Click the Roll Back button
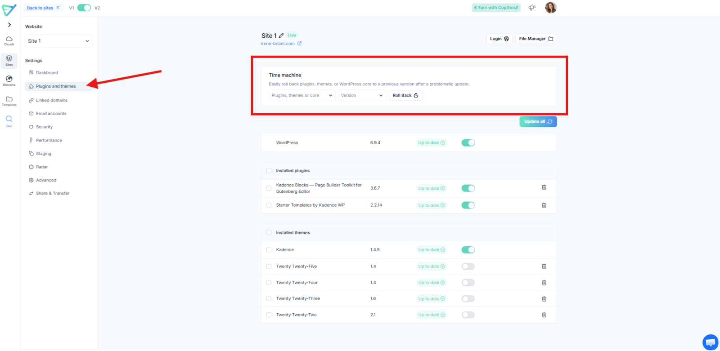The height and width of the screenshot is (351, 720). 405,95
